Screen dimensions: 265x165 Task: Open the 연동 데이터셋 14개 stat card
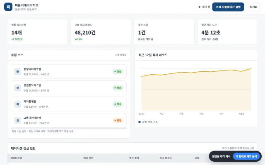click(x=37, y=32)
